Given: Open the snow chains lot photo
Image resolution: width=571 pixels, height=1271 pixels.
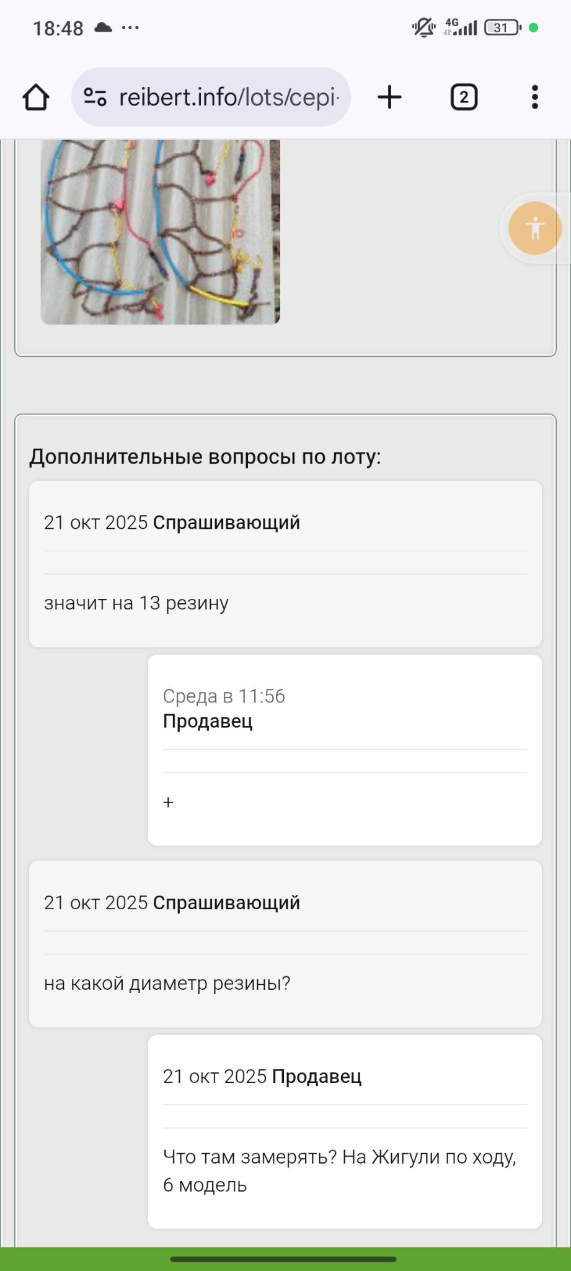Looking at the screenshot, I should 160,231.
